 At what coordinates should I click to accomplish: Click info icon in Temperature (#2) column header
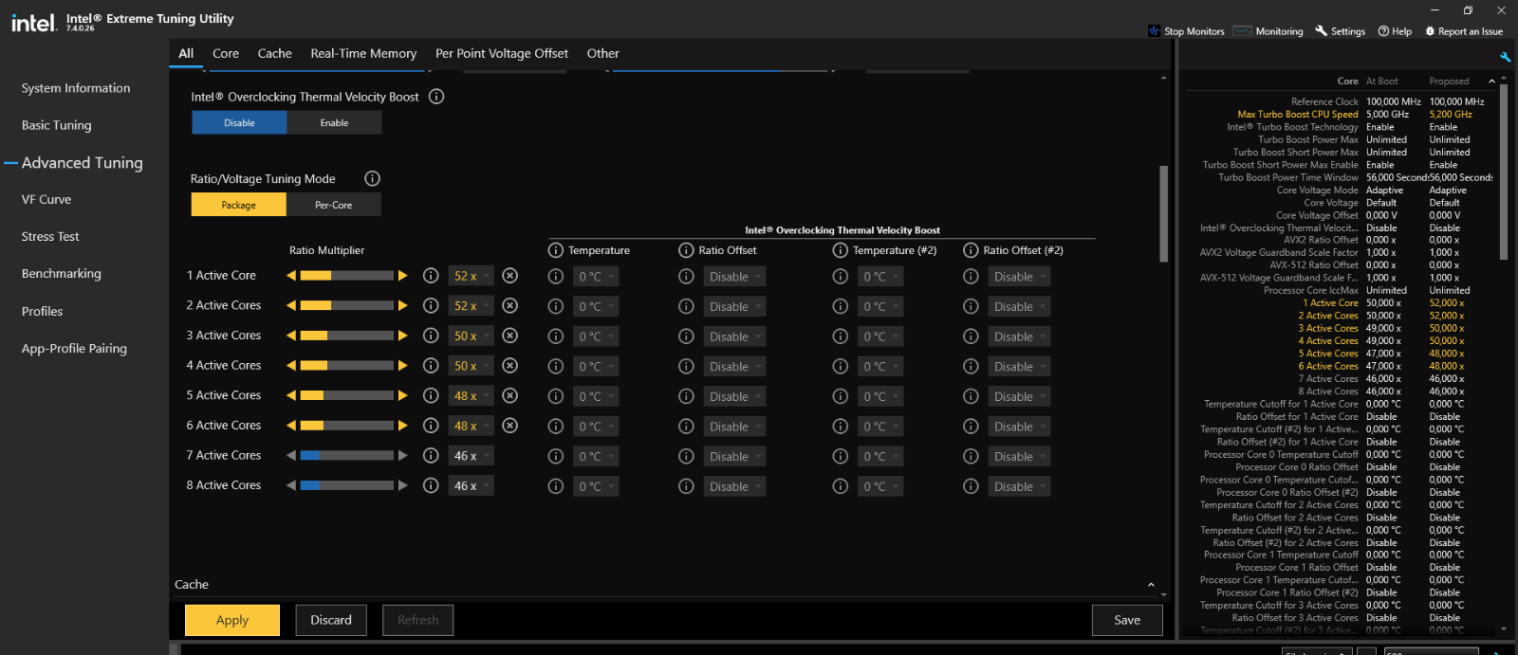click(840, 250)
